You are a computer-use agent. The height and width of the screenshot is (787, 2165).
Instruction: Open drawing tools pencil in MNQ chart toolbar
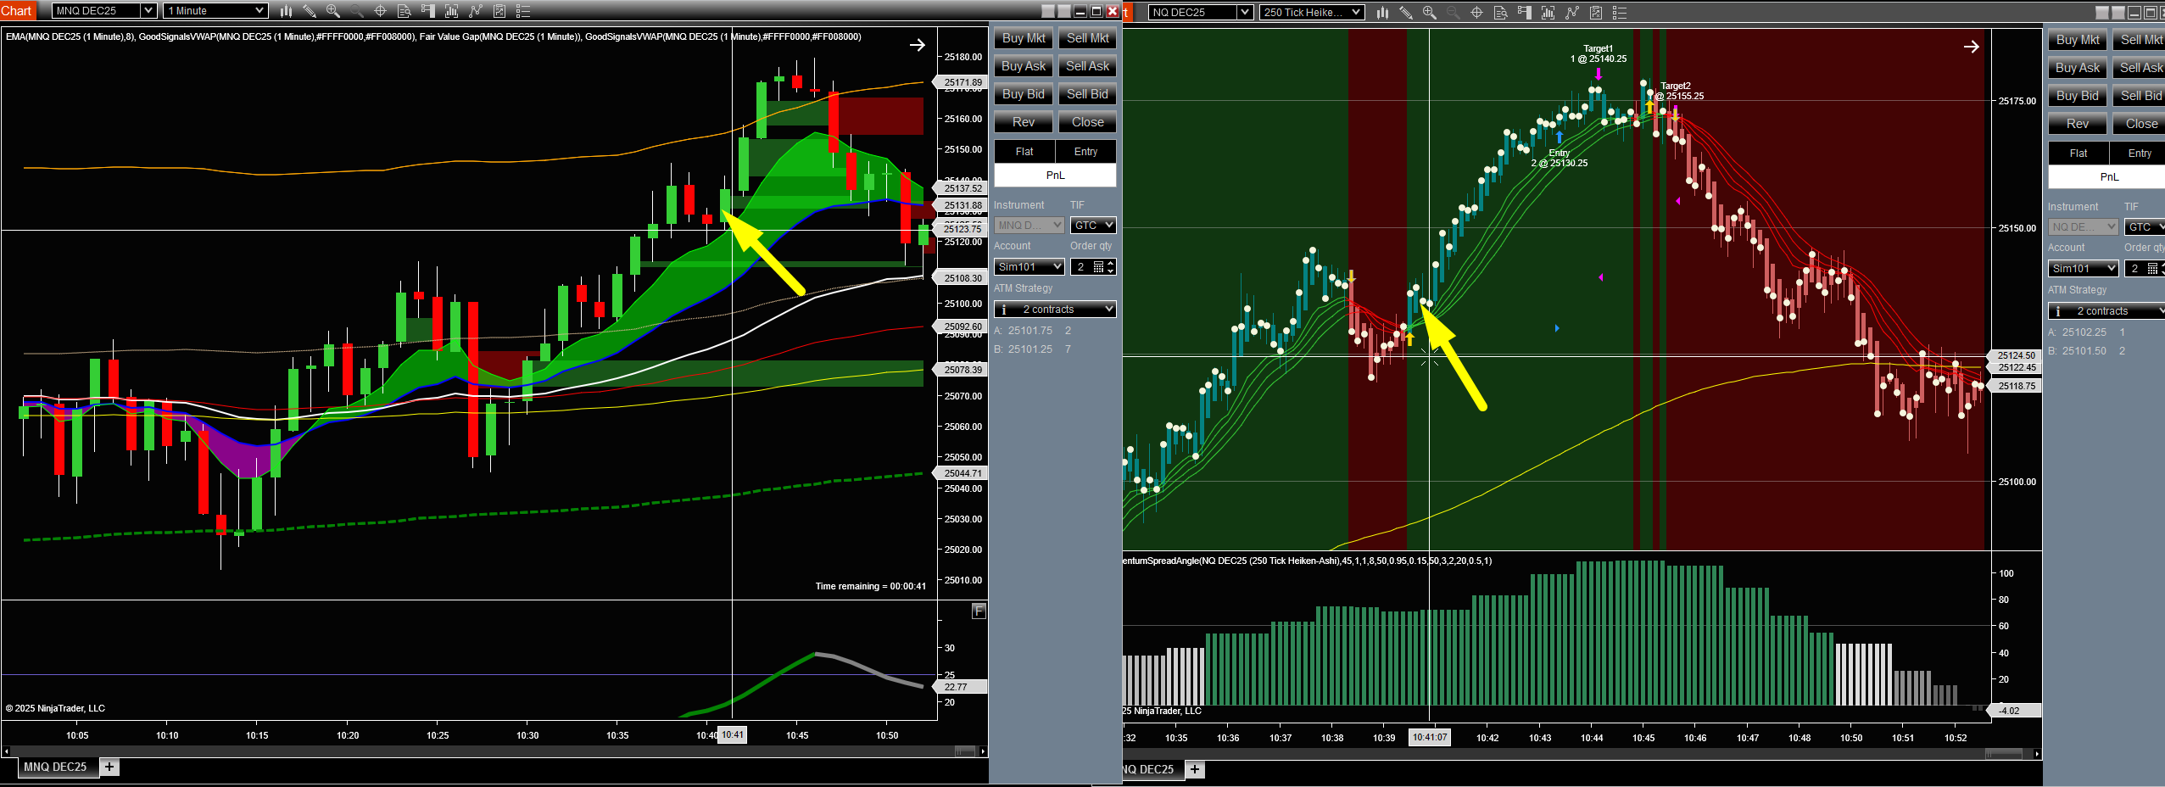pos(310,11)
